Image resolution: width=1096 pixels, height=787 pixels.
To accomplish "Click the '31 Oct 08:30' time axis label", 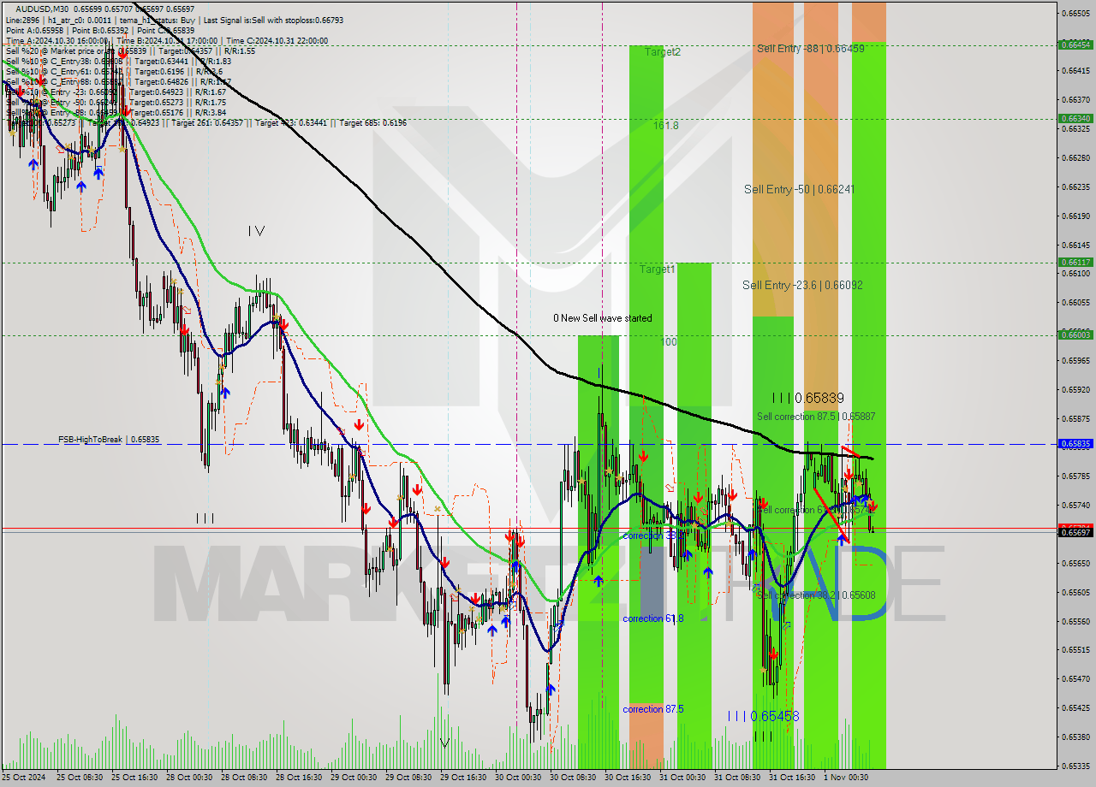I will click(738, 777).
